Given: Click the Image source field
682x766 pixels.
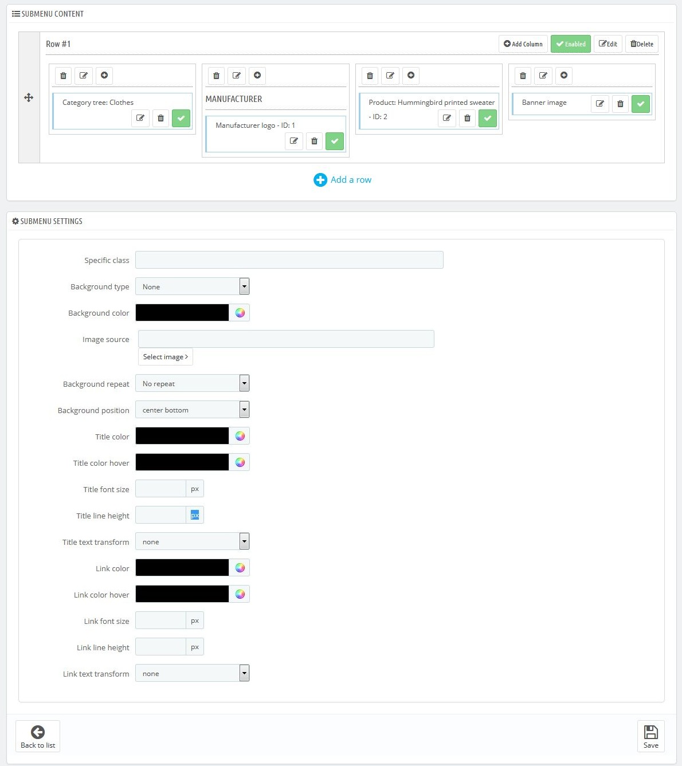Looking at the screenshot, I should [286, 339].
